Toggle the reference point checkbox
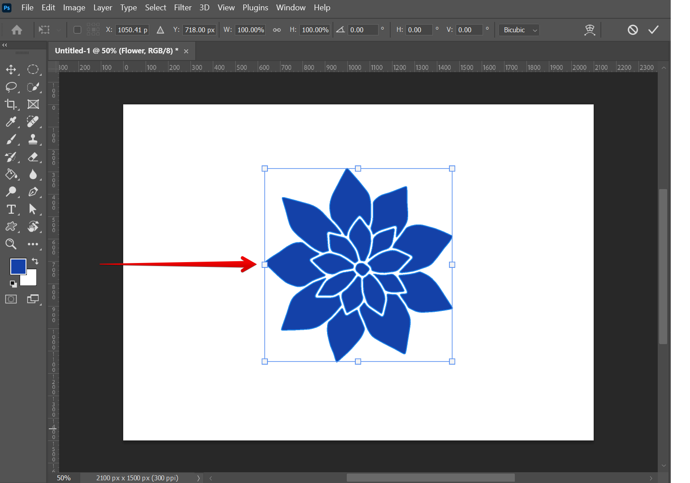The width and height of the screenshot is (690, 483). pyautogui.click(x=78, y=30)
